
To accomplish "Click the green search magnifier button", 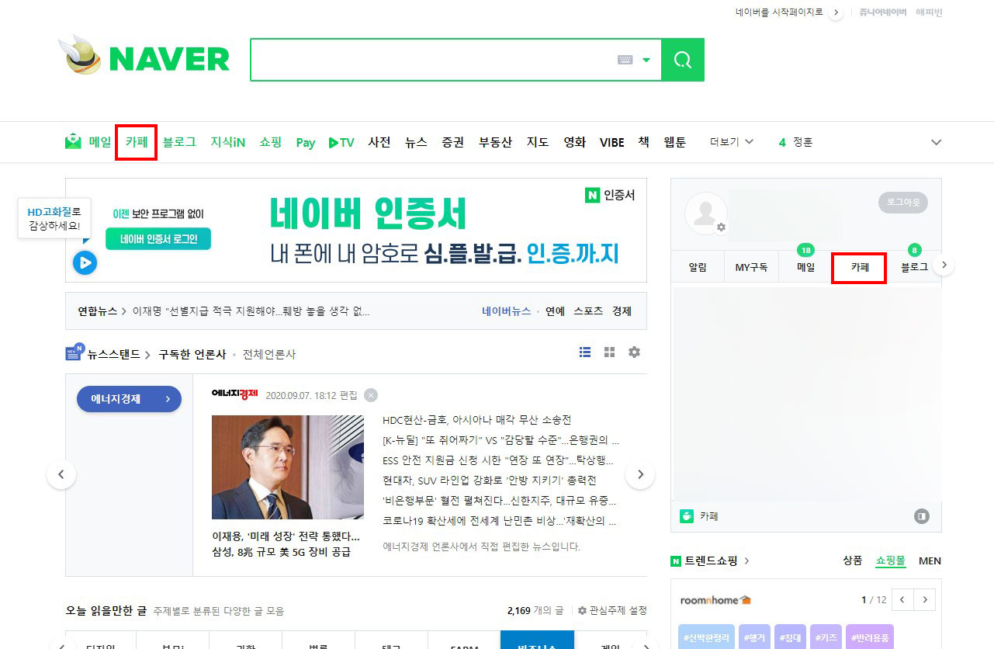I will [x=683, y=60].
